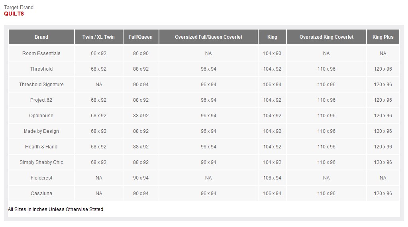Select the Project 62 brand cell

tap(41, 100)
